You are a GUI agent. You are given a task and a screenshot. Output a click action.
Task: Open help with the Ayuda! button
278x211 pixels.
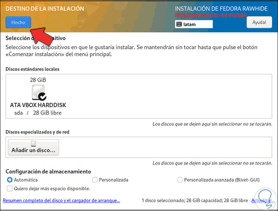coord(259,22)
